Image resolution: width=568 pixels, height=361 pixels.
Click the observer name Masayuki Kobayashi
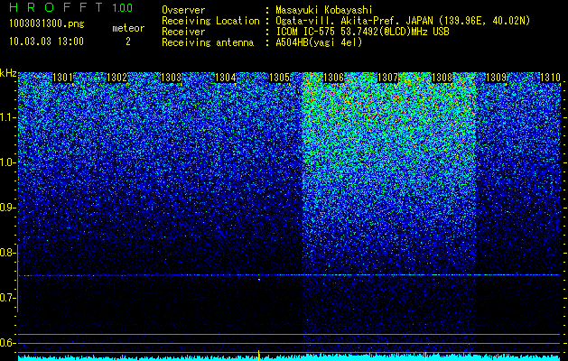(324, 10)
